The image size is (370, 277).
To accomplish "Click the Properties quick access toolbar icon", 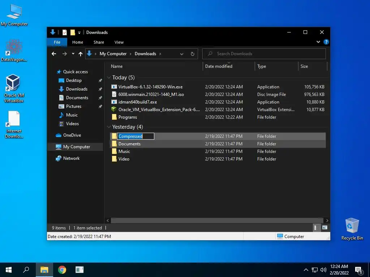I will click(x=64, y=32).
